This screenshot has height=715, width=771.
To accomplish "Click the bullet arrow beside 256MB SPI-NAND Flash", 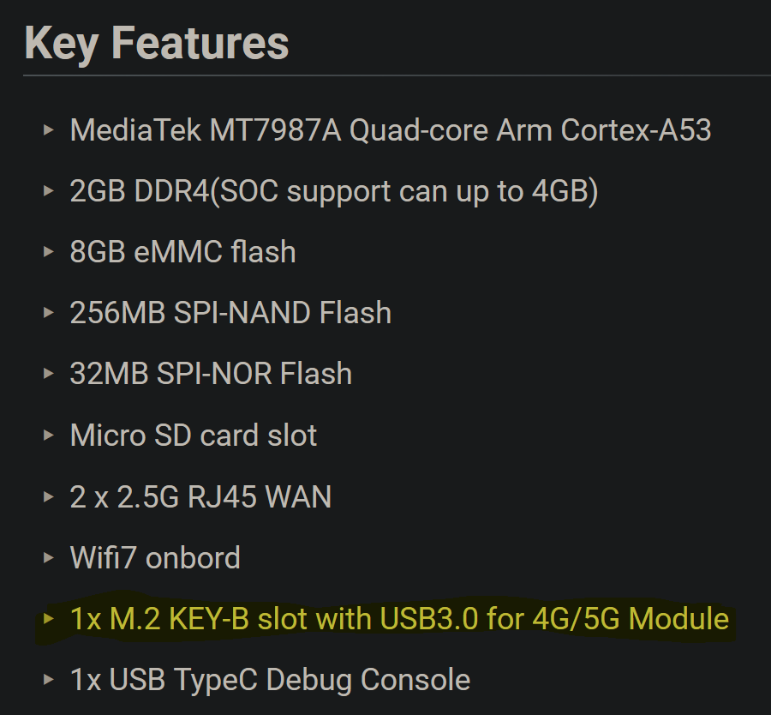I will tap(49, 313).
